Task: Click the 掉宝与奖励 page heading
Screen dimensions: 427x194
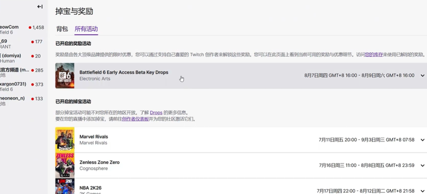Action: coord(74,11)
